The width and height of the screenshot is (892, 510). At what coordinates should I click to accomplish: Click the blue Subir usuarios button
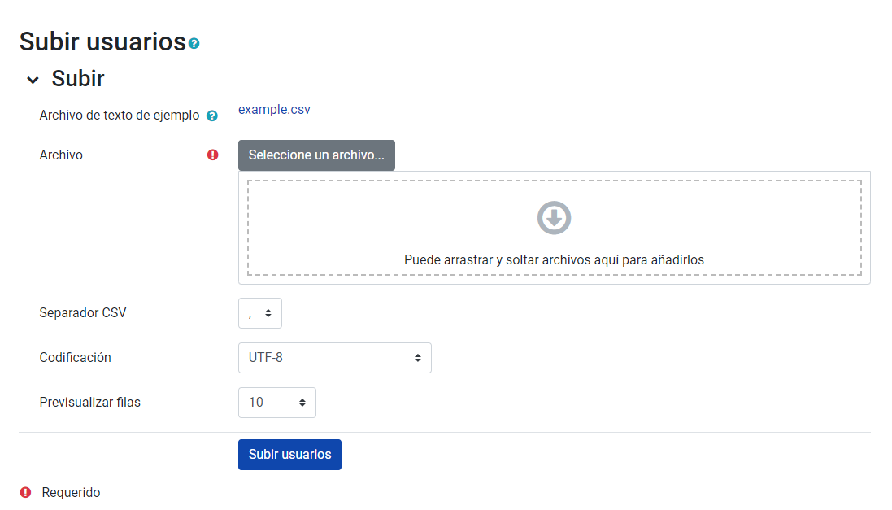tap(289, 455)
